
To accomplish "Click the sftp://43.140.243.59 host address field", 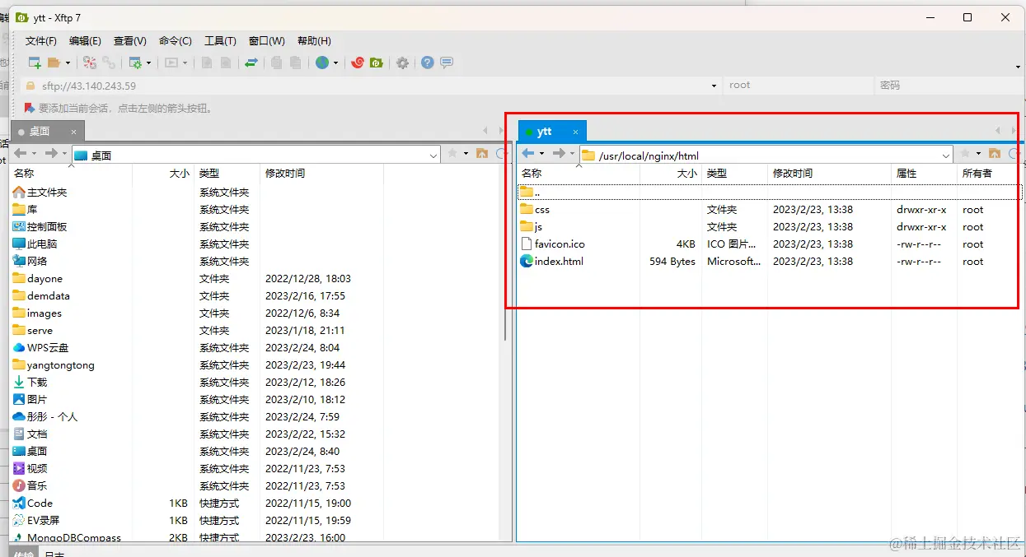I will 371,86.
